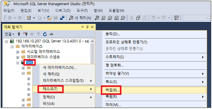Choose 백업(B)... in tasks submenu
The image size is (212, 109).
(x=151, y=90)
